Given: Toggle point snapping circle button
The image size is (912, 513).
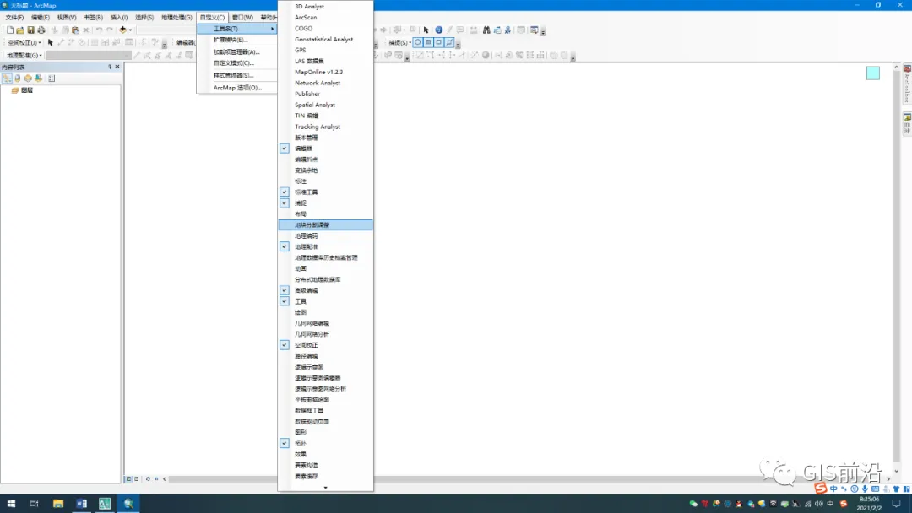Looking at the screenshot, I should tap(418, 42).
